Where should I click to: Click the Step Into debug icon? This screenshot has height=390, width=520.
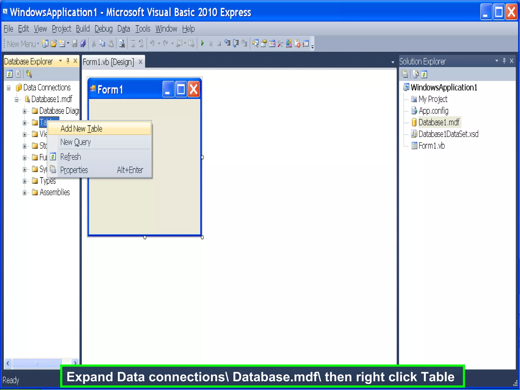227,43
